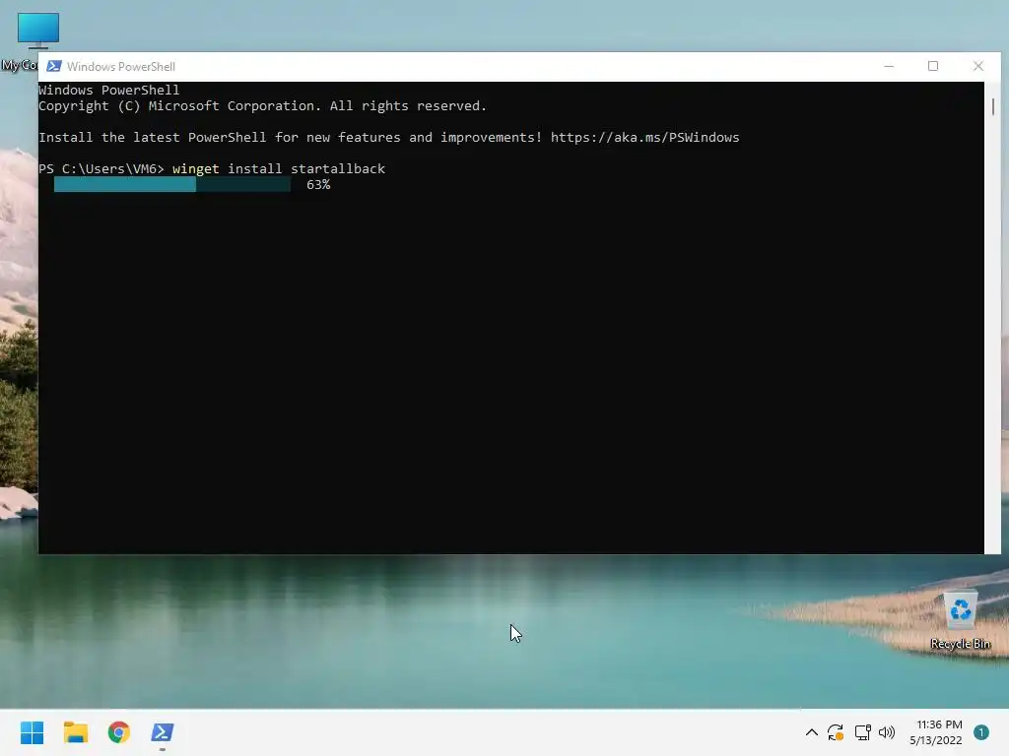Click the PowerShell vertical scrollbar thumb
This screenshot has height=756, width=1009.
pos(993,106)
